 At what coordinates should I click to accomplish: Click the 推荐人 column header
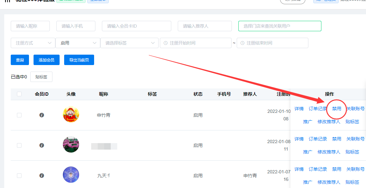pos(250,94)
